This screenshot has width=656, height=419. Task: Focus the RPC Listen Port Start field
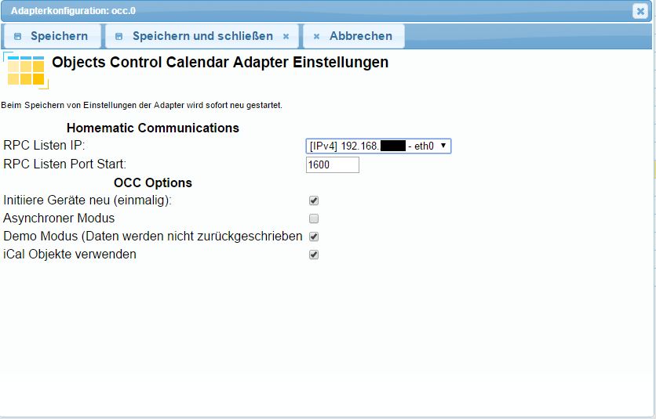click(332, 164)
